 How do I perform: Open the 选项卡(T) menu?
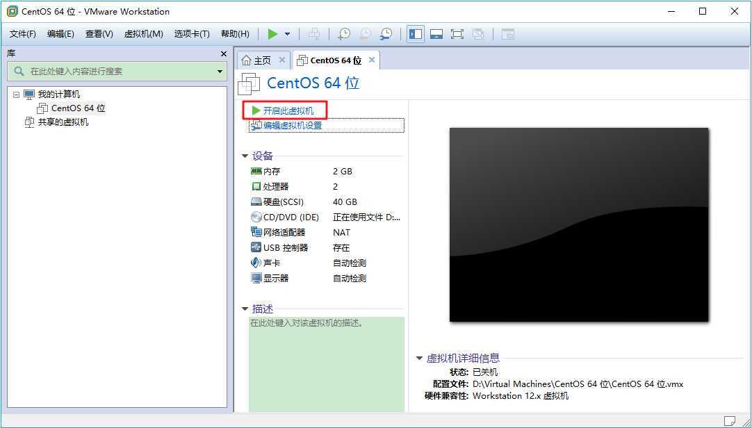pos(192,34)
